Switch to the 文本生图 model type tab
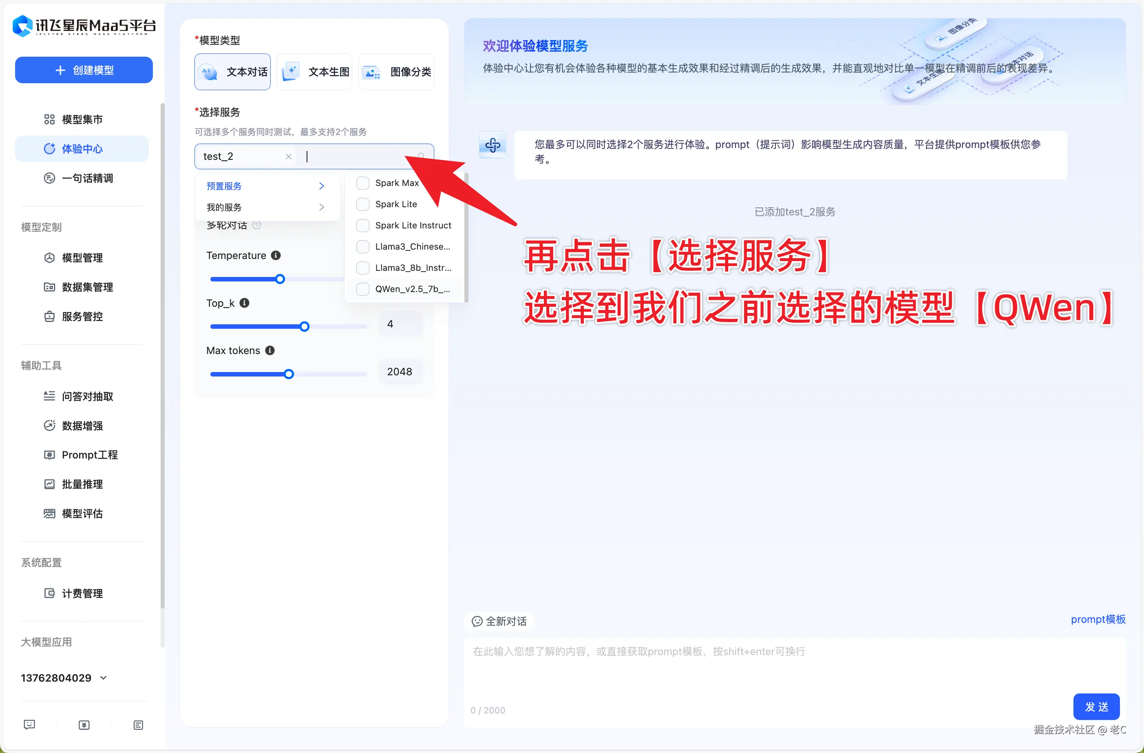Viewport: 1144px width, 753px height. point(314,71)
